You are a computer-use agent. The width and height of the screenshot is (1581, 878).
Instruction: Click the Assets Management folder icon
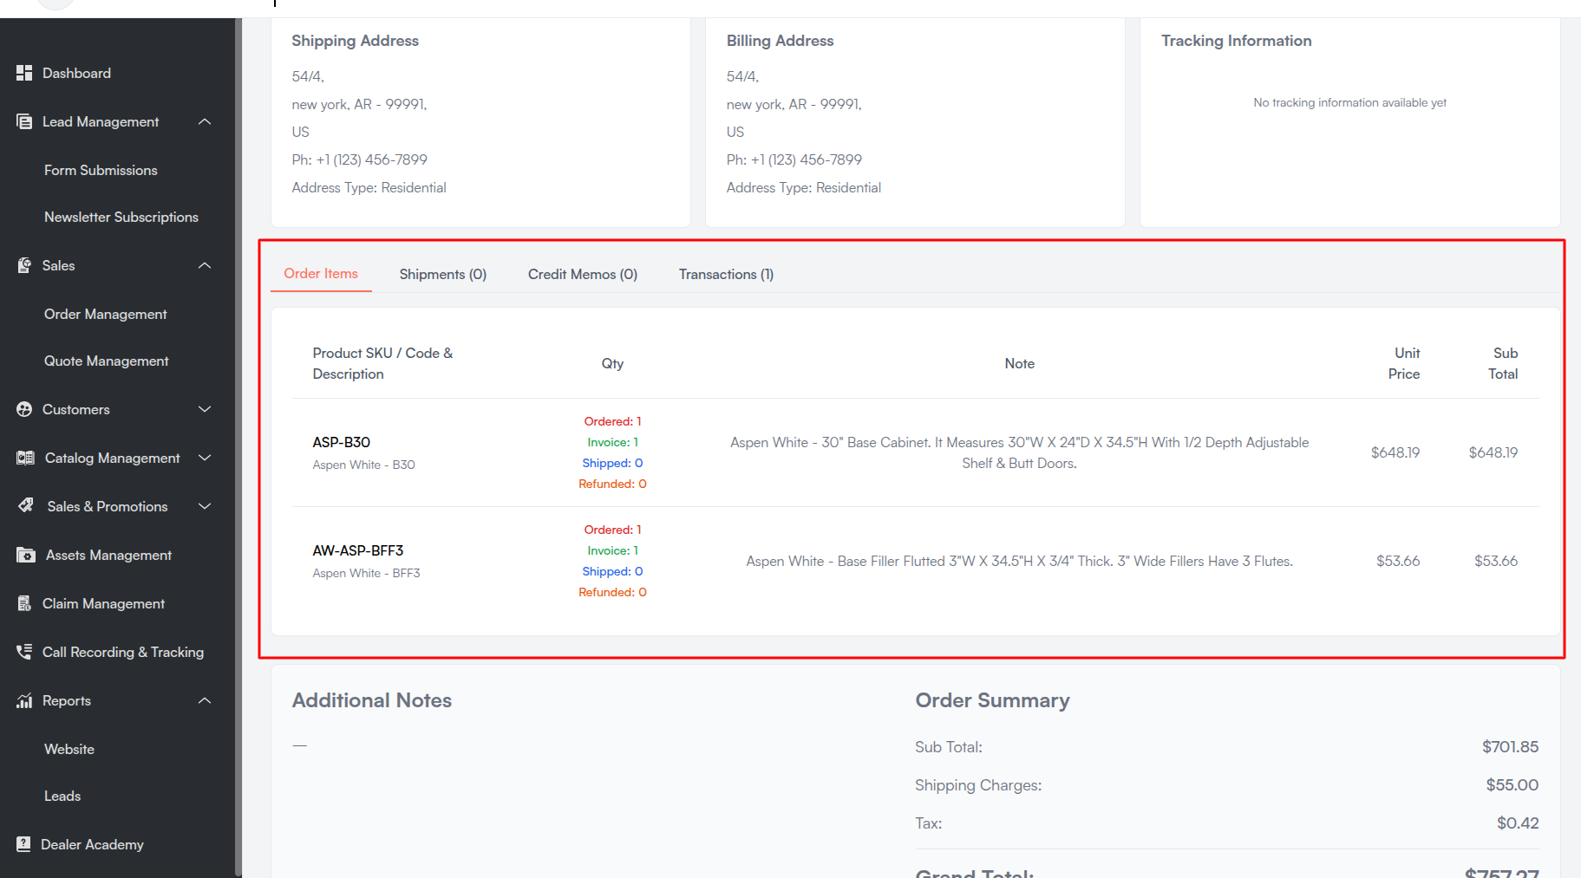point(26,555)
